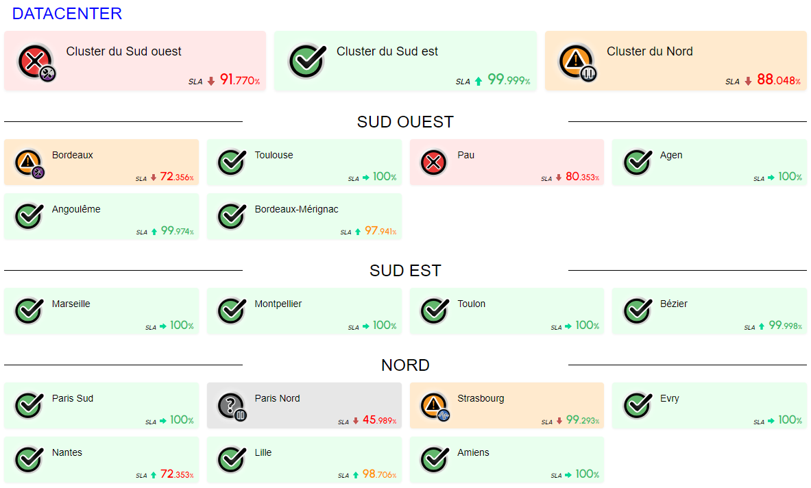This screenshot has width=811, height=488.
Task: Click the Marseille green checkmark icon
Action: [28, 311]
